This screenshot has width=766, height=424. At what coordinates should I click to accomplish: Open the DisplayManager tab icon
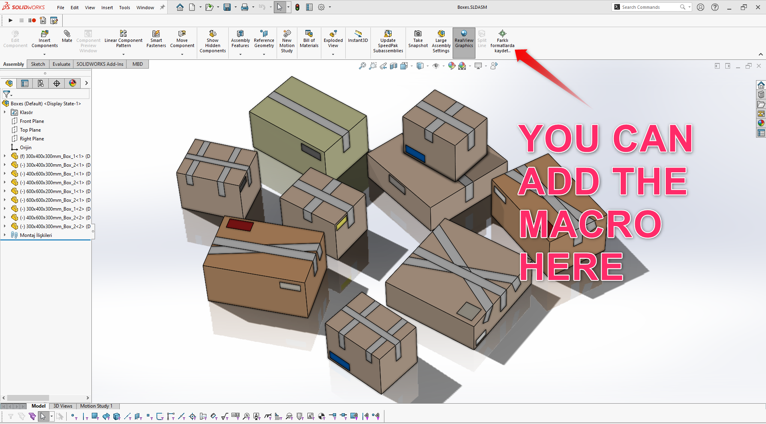[73, 83]
